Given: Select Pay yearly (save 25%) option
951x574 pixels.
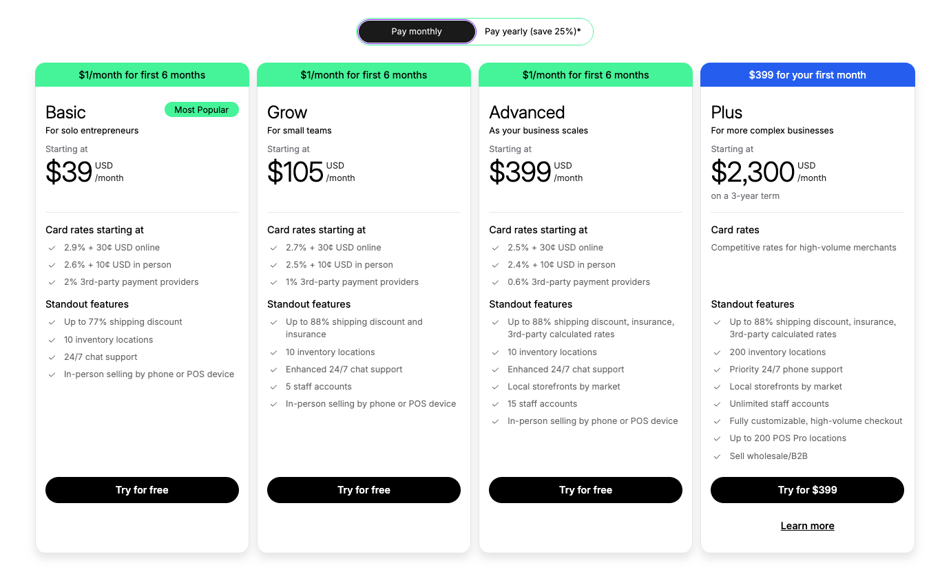Looking at the screenshot, I should pyautogui.click(x=532, y=32).
